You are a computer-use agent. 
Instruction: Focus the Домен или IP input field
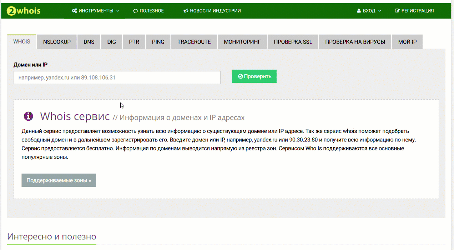[x=117, y=77]
